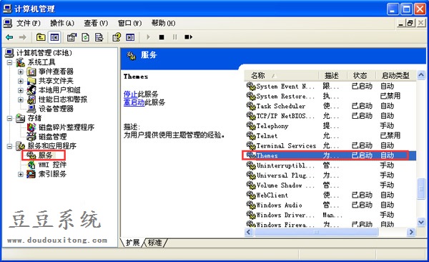Image resolution: width=429 pixels, height=262 pixels.
Task: Click the action pane toolbar icon right of Help
Action: point(130,37)
